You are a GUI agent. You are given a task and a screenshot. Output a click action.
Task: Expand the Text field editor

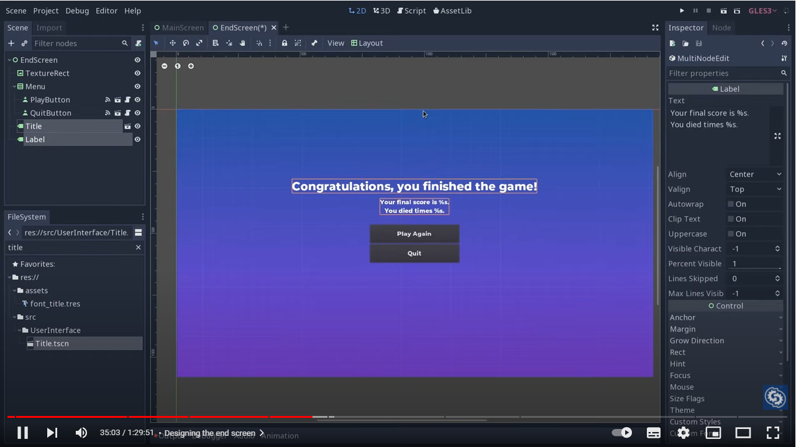(x=777, y=136)
